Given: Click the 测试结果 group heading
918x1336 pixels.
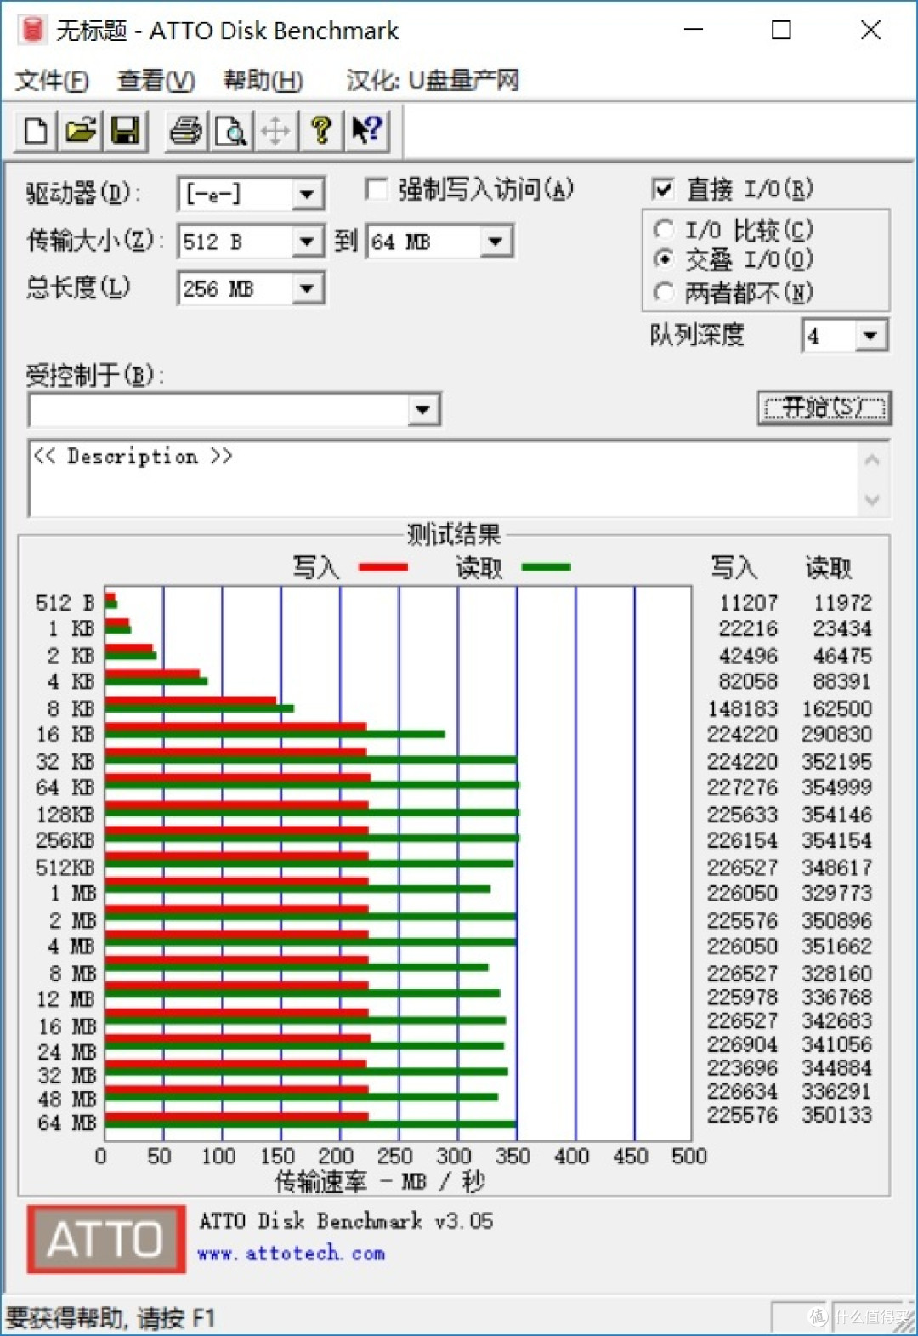Looking at the screenshot, I should click(453, 535).
